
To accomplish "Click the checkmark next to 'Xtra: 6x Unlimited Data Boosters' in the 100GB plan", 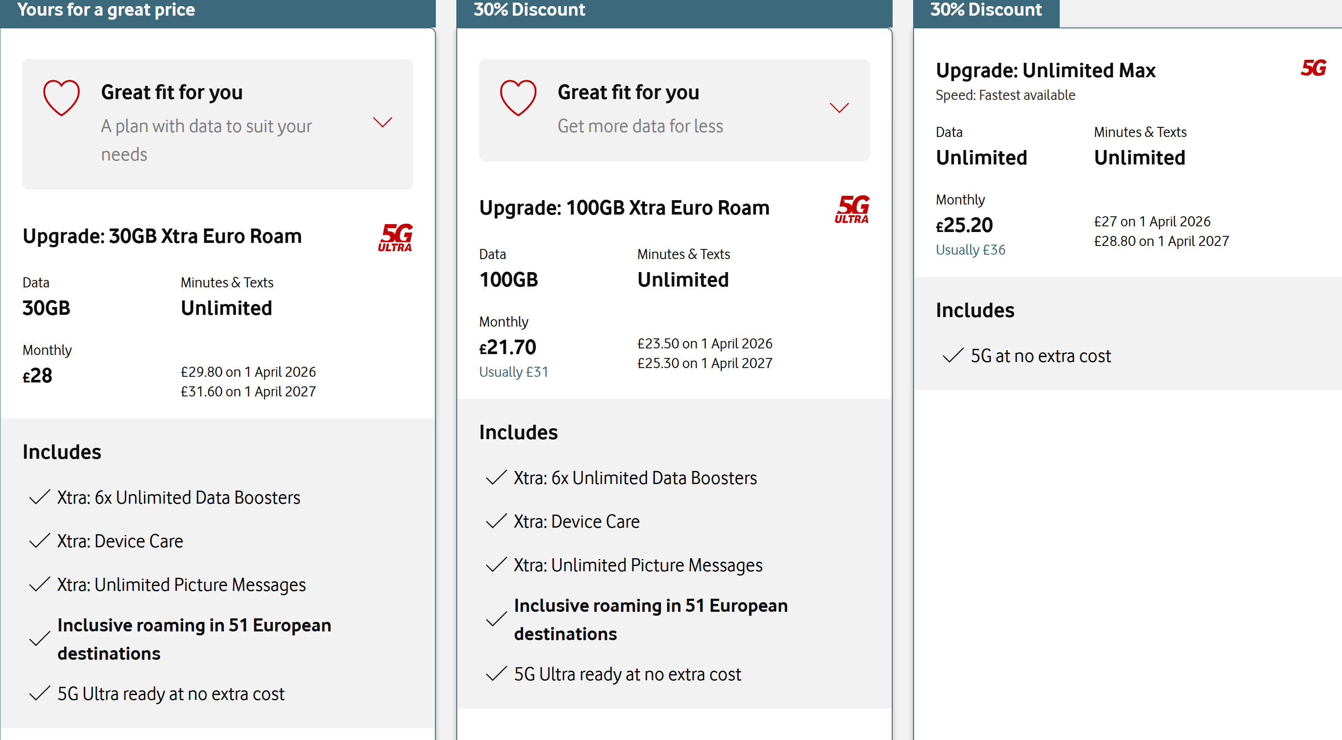I will click(x=496, y=477).
